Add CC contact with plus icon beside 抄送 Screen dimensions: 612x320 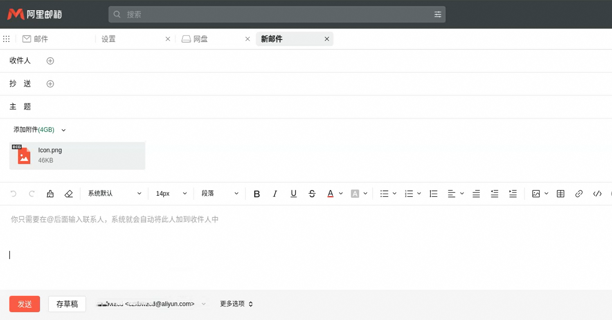(x=50, y=84)
